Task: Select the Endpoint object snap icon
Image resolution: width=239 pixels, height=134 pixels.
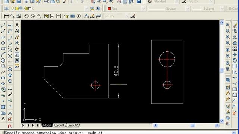Action: coord(10,39)
